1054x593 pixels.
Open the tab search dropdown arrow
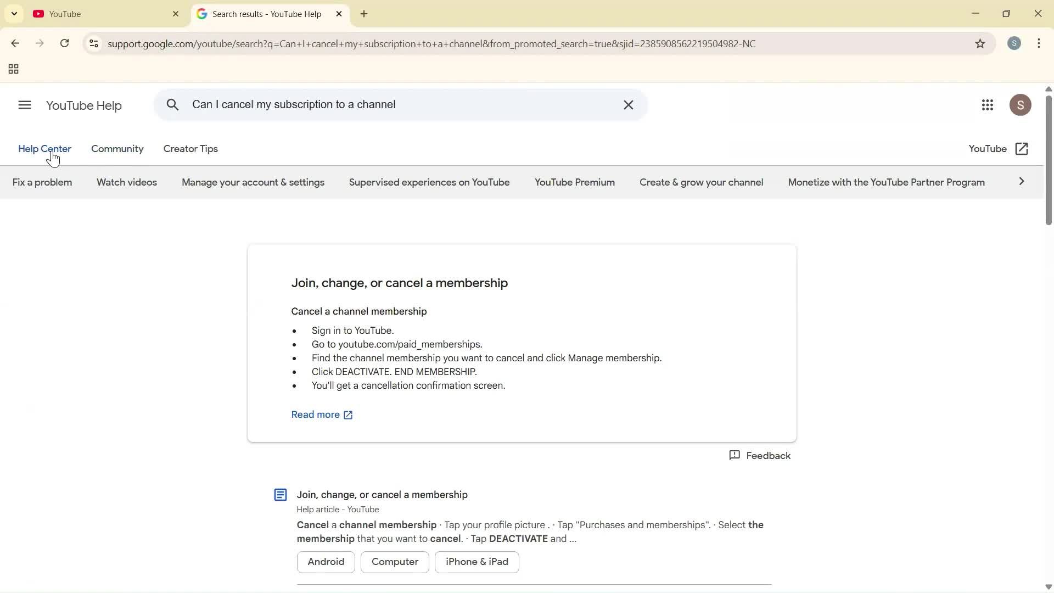(14, 14)
